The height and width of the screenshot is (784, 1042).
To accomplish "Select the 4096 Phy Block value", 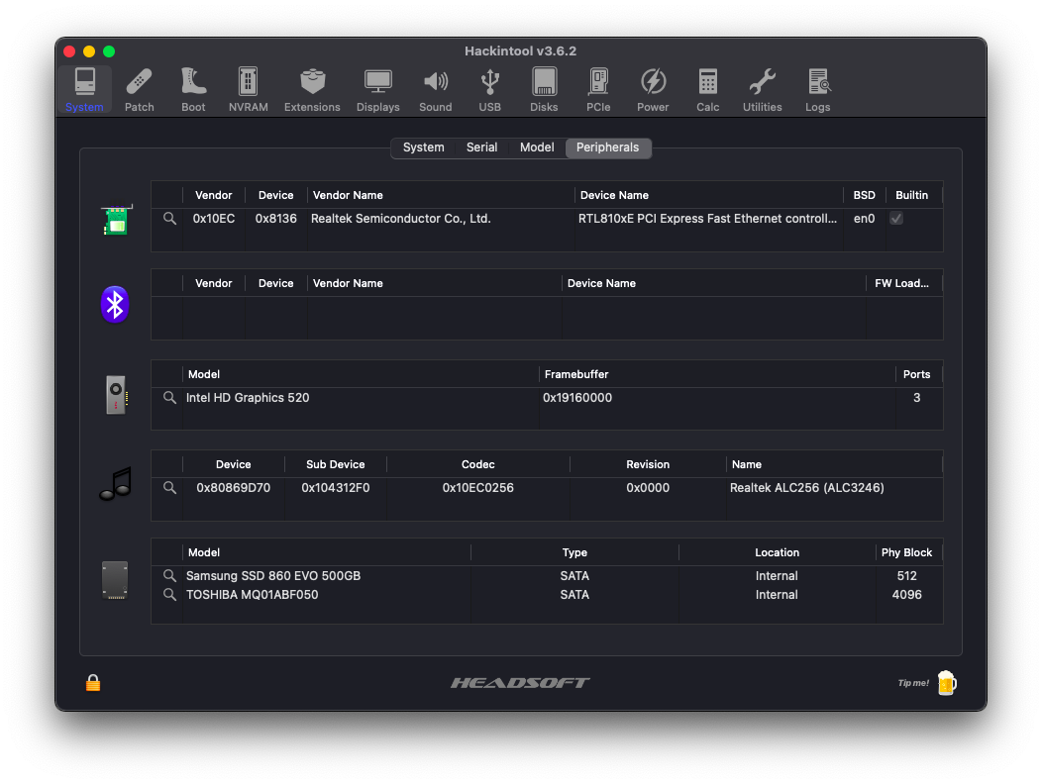I will (x=906, y=595).
